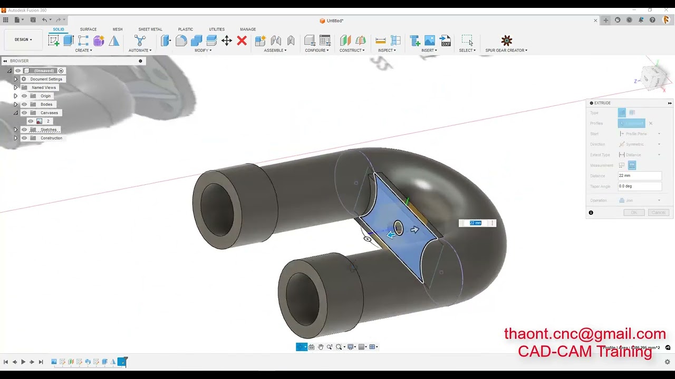Collapse the Browser panel arrows
Image resolution: width=675 pixels, height=379 pixels.
[x=5, y=61]
